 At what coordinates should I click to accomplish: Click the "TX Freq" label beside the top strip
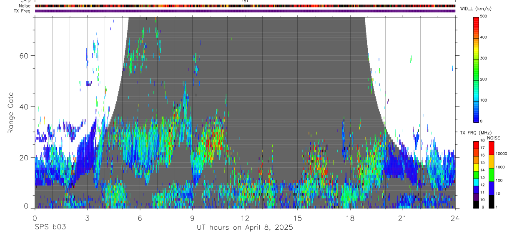click(x=23, y=11)
